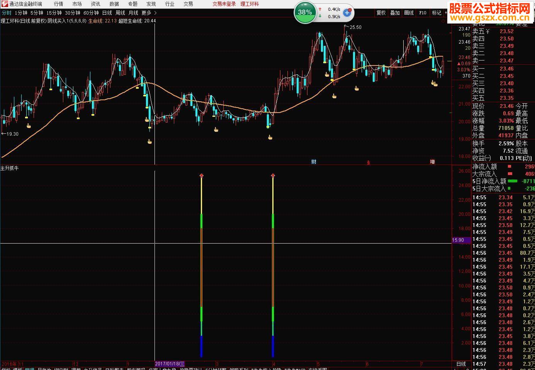Screen dimensions: 535x370
Task: Switch to 分时 chart tab
Action: click(7, 13)
